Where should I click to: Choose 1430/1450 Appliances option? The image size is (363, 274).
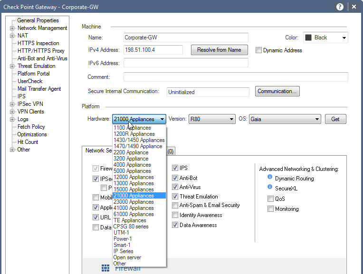pos(139,140)
